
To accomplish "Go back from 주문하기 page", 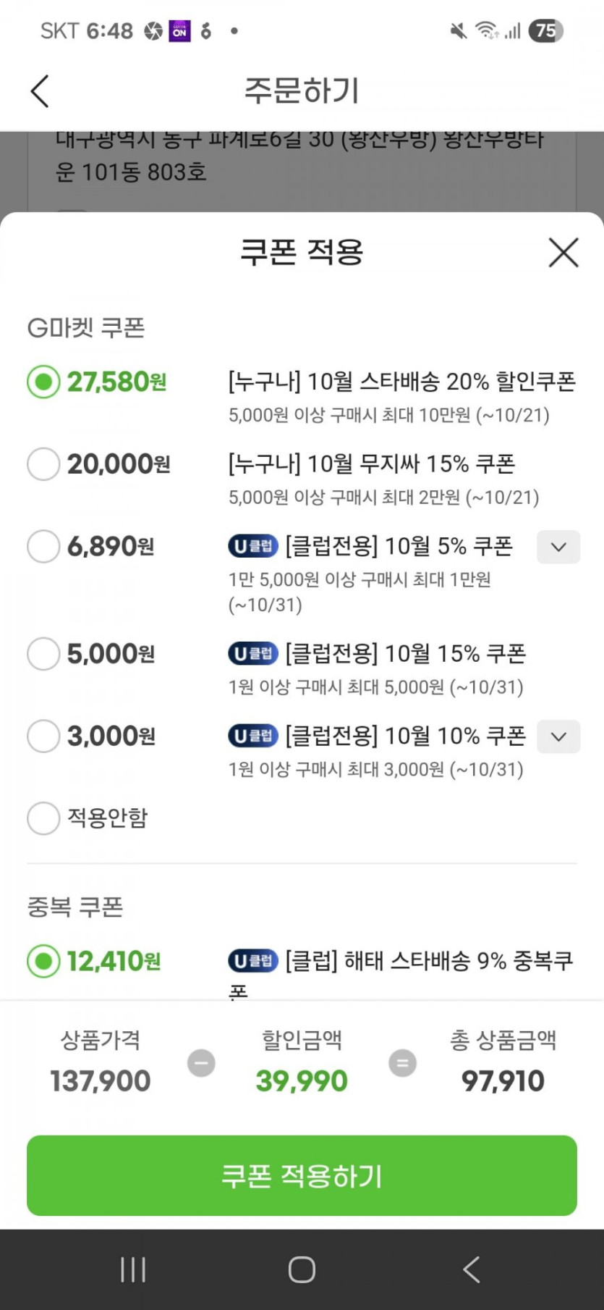I will (x=41, y=91).
